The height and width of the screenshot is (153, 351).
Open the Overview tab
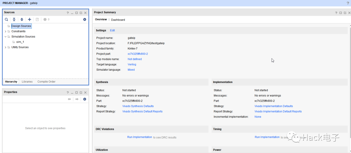[101, 20]
